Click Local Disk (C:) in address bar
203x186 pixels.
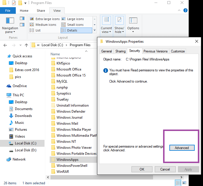[52, 45]
